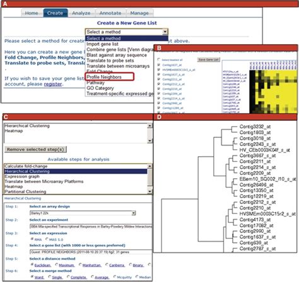The height and width of the screenshot is (282, 299).
Task: Switch to the Create tab
Action: [x=56, y=13]
